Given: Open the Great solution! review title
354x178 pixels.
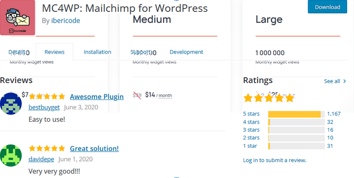Looking at the screenshot, I should (x=94, y=148).
